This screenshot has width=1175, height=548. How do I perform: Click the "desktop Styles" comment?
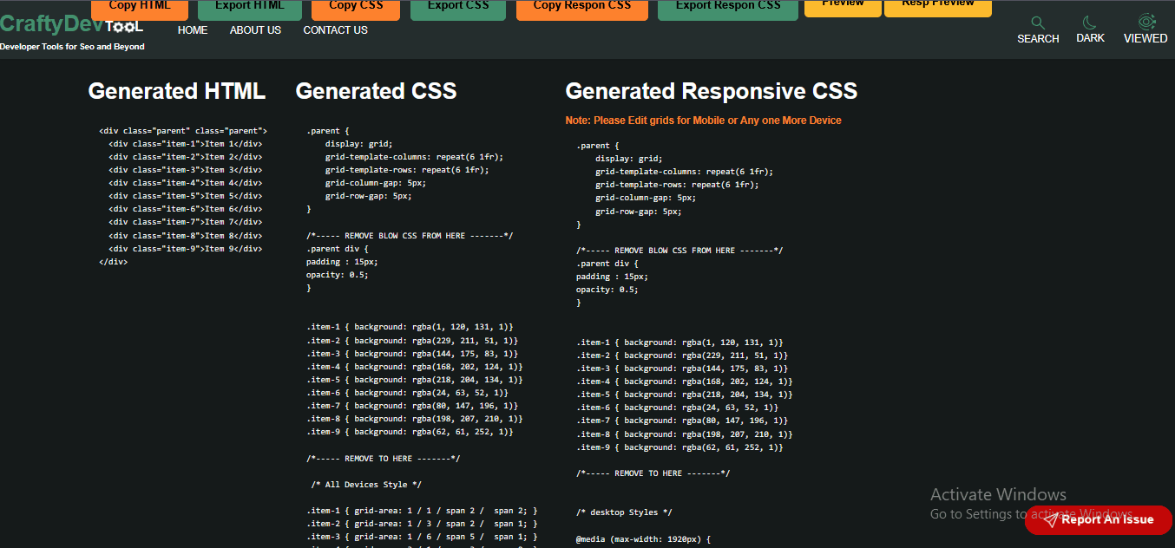pos(624,513)
